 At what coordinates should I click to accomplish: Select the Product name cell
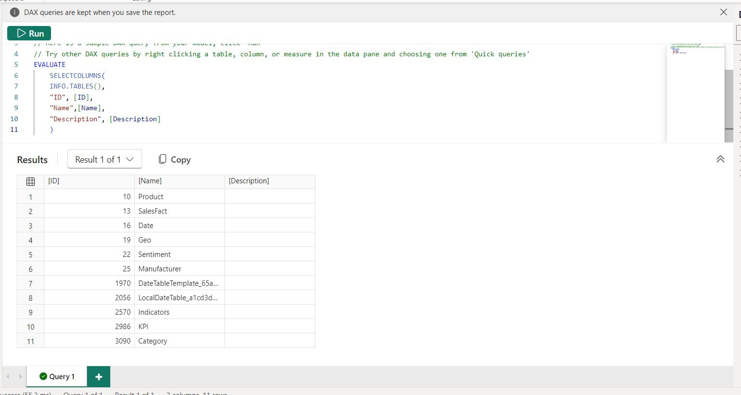point(180,196)
